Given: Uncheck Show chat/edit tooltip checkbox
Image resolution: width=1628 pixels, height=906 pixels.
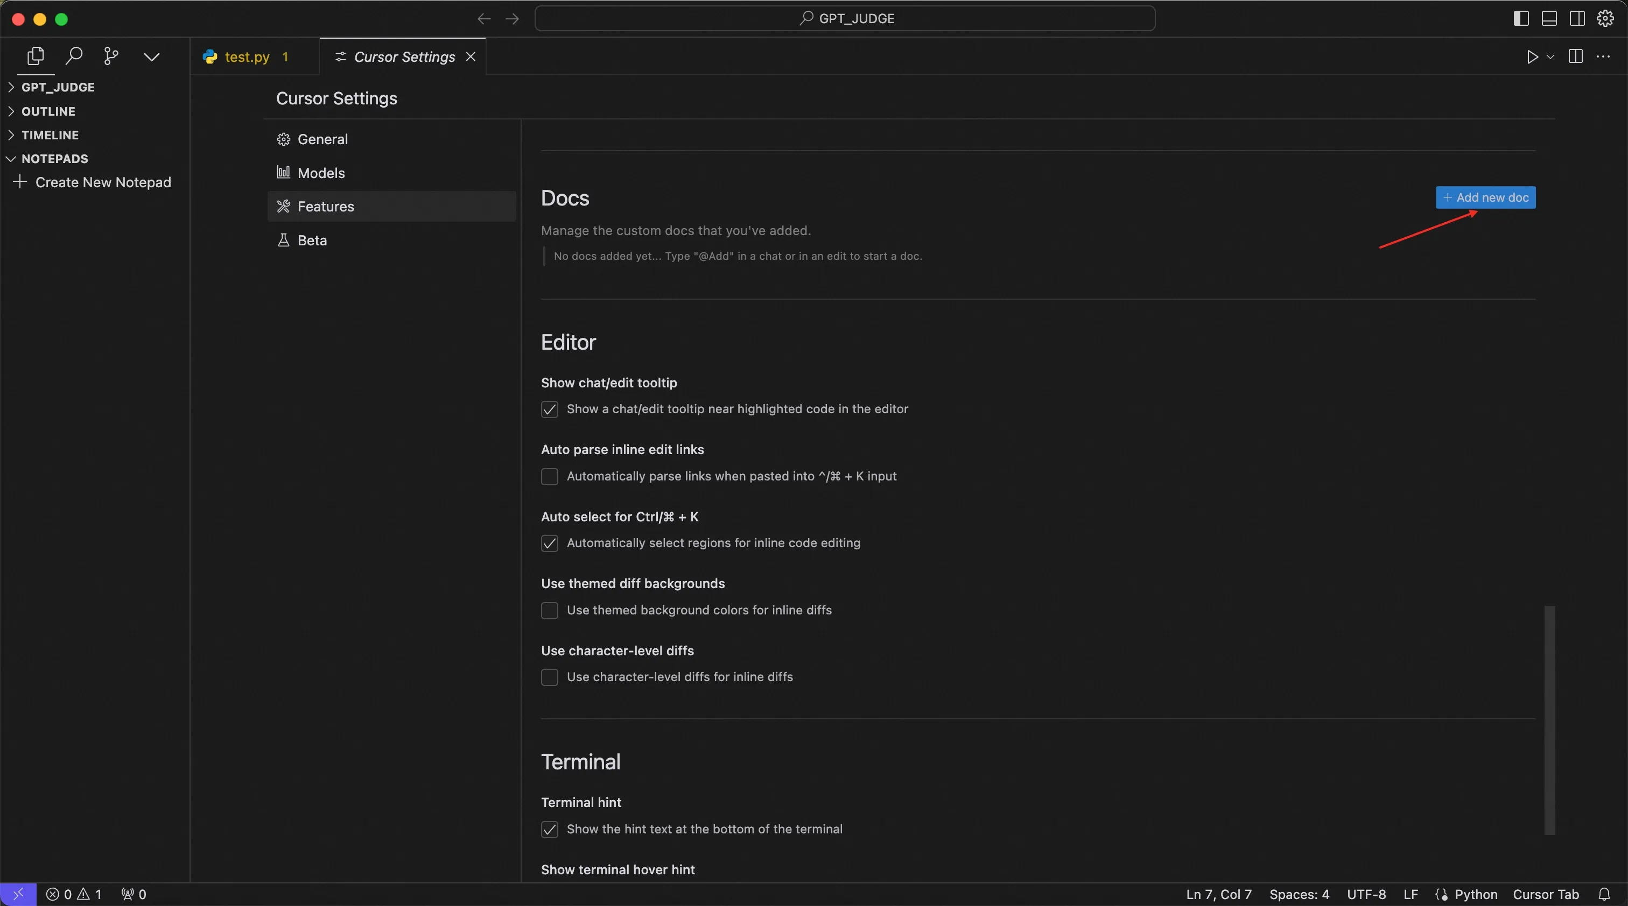Looking at the screenshot, I should click(549, 410).
